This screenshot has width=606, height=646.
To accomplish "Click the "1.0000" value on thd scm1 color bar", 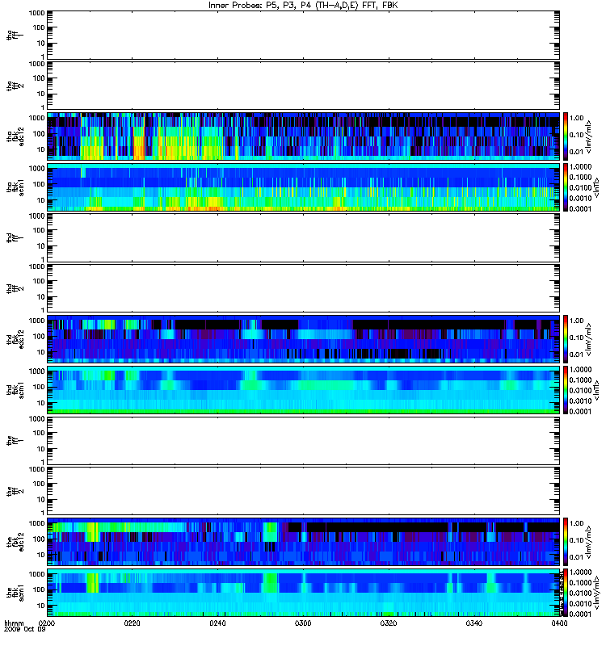I will coord(580,370).
